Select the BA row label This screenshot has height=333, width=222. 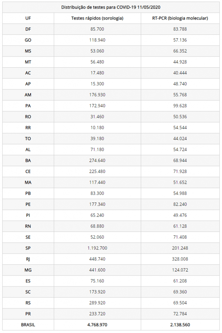point(28,161)
